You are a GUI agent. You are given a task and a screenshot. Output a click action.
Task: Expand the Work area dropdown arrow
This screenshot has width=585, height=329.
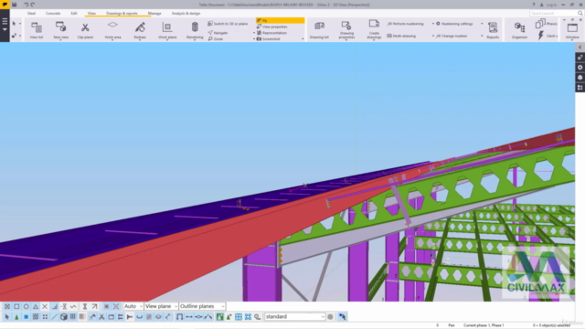[112, 39]
